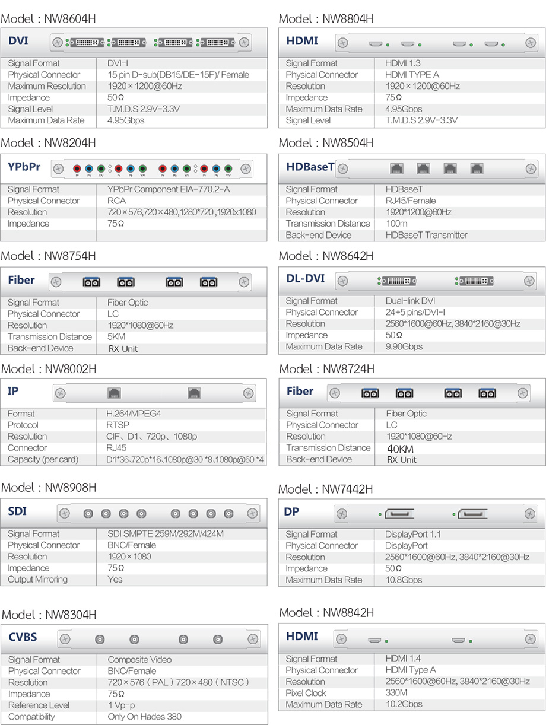Viewport: 546px width, 725px height.
Task: Select the '24+5 pins/DVI-I' connector value
Action: coord(415,312)
